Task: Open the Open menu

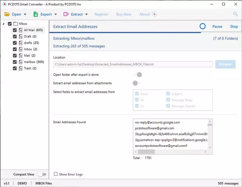Action: pyautogui.click(x=16, y=14)
